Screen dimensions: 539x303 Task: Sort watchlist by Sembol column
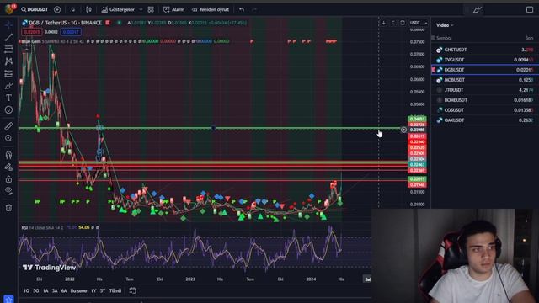coord(444,38)
